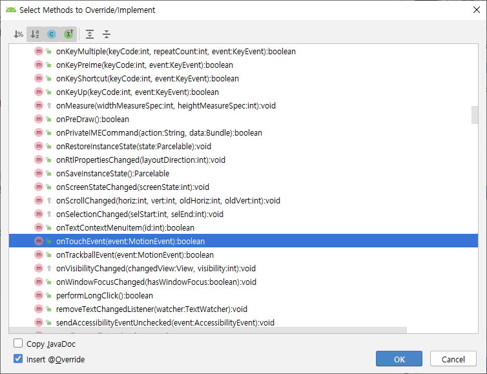Click the protected key icon beside onVisibilityChanged
Image resolution: width=487 pixels, height=374 pixels.
tap(48, 268)
